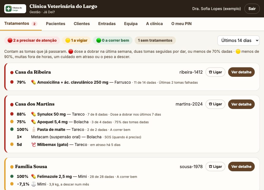Click 'Últimas 2 tomas falhadas' note
This screenshot has height=190, width=264.
(x=178, y=82)
